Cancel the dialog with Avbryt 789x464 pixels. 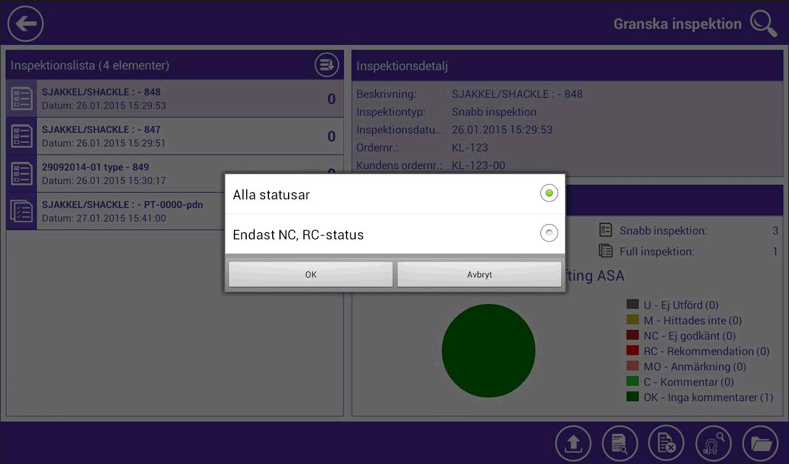(479, 274)
